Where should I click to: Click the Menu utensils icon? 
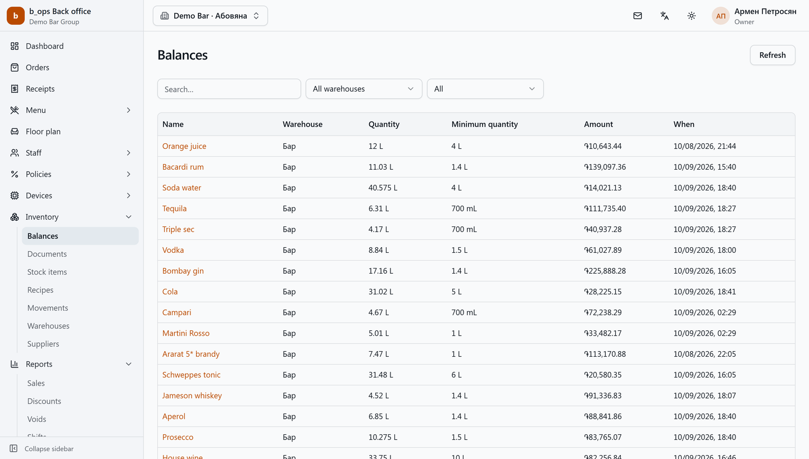coord(15,110)
